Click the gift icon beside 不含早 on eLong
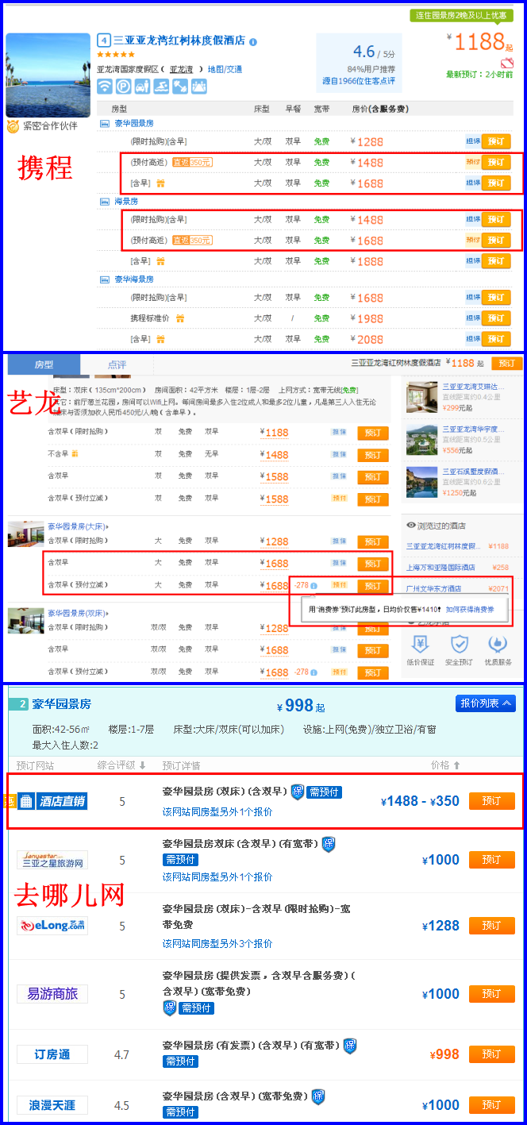Image resolution: width=527 pixels, height=1125 pixels. click(x=75, y=454)
